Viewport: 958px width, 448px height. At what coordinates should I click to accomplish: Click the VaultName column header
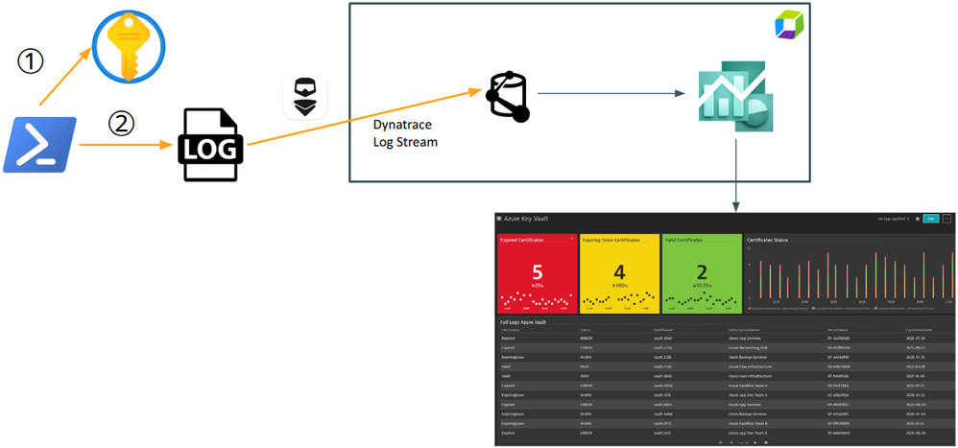point(663,330)
